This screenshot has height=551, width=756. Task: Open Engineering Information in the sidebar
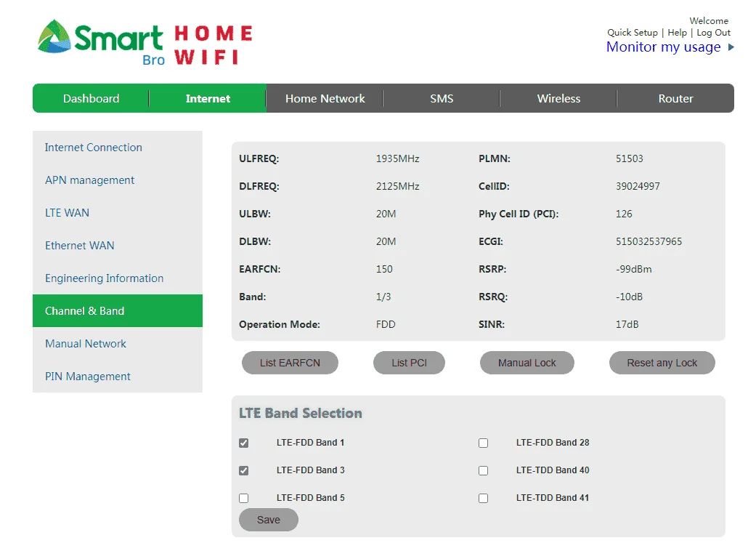pos(118,278)
